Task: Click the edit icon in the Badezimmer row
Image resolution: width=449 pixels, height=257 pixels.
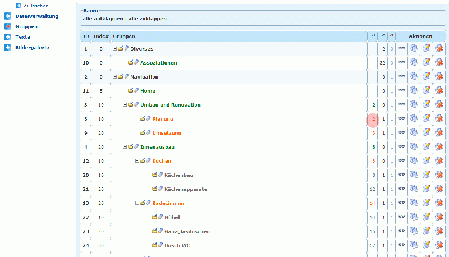Action: click(427, 203)
